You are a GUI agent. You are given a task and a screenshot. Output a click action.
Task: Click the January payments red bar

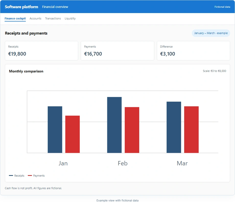[72, 134]
